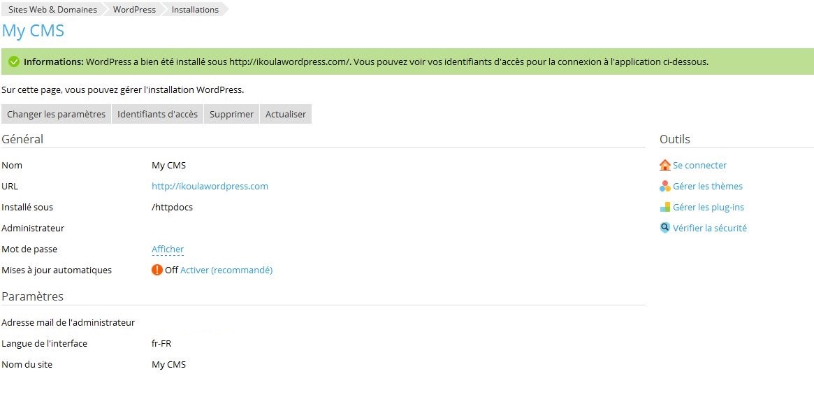Click the house icon beside Se connecter
The height and width of the screenshot is (397, 814).
(664, 166)
